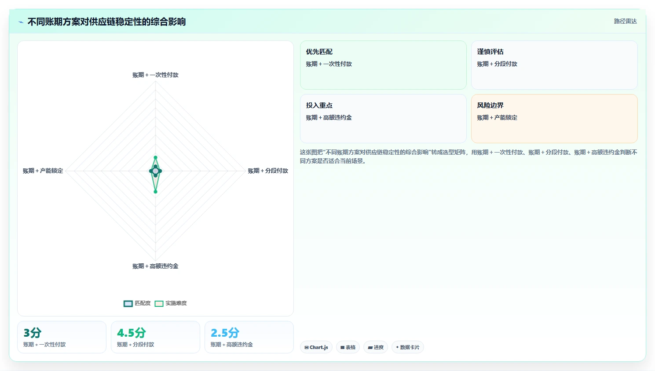
Task: Click the 3分 score card
Action: coord(62,337)
